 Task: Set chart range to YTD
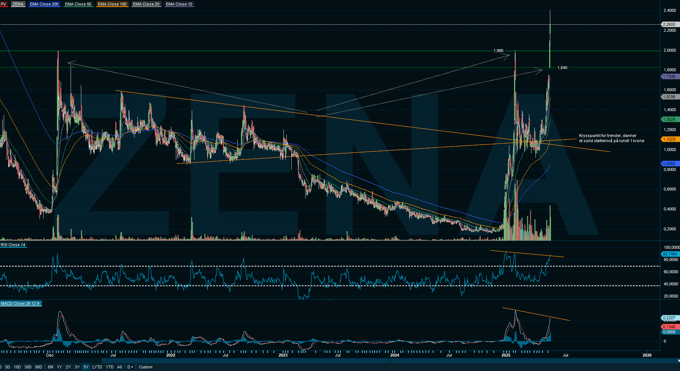coord(110,367)
